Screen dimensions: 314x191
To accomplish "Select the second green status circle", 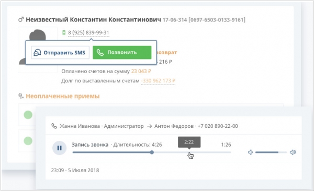I will [x=28, y=141].
